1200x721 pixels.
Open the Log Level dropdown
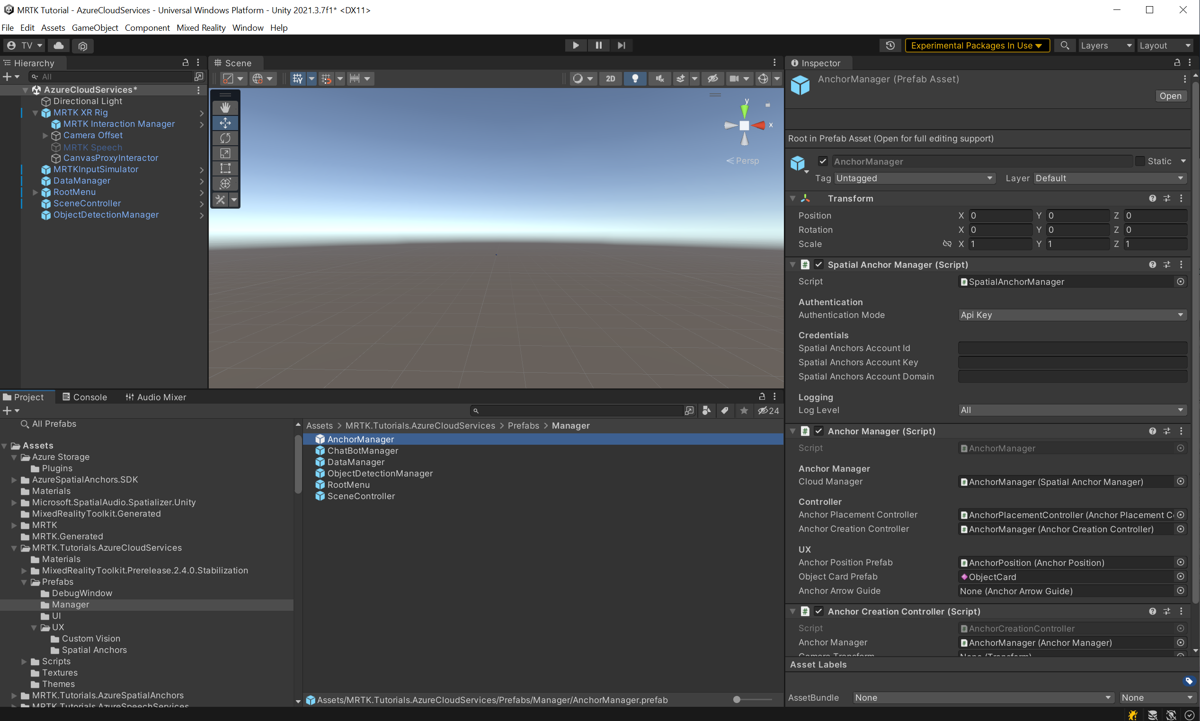(x=1072, y=410)
